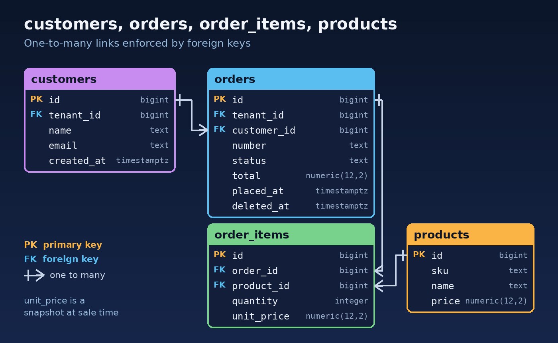Select created_at column in customers
This screenshot has height=343, width=558.
(x=100, y=160)
